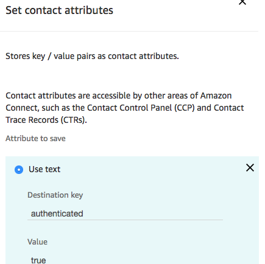Focus the Destination key field showing authenticated
Viewport: 265px width, 264px height.
(125, 214)
